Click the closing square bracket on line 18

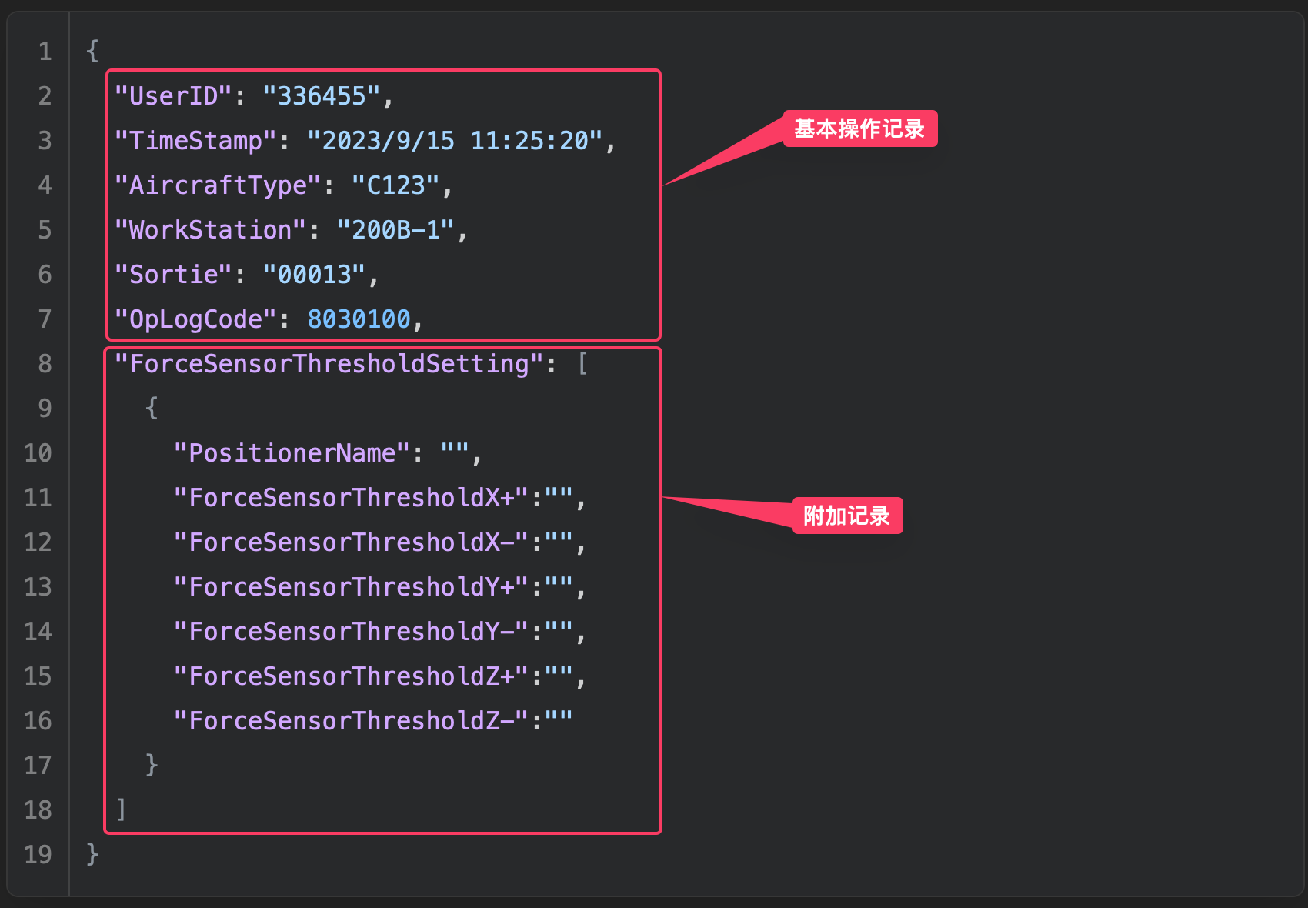coord(121,810)
